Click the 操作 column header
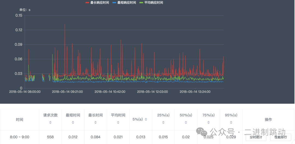Viewport: 295px width, 144px height. click(268, 120)
